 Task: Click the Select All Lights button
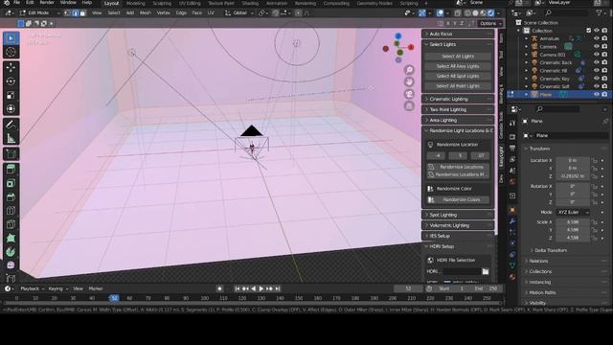coord(458,57)
